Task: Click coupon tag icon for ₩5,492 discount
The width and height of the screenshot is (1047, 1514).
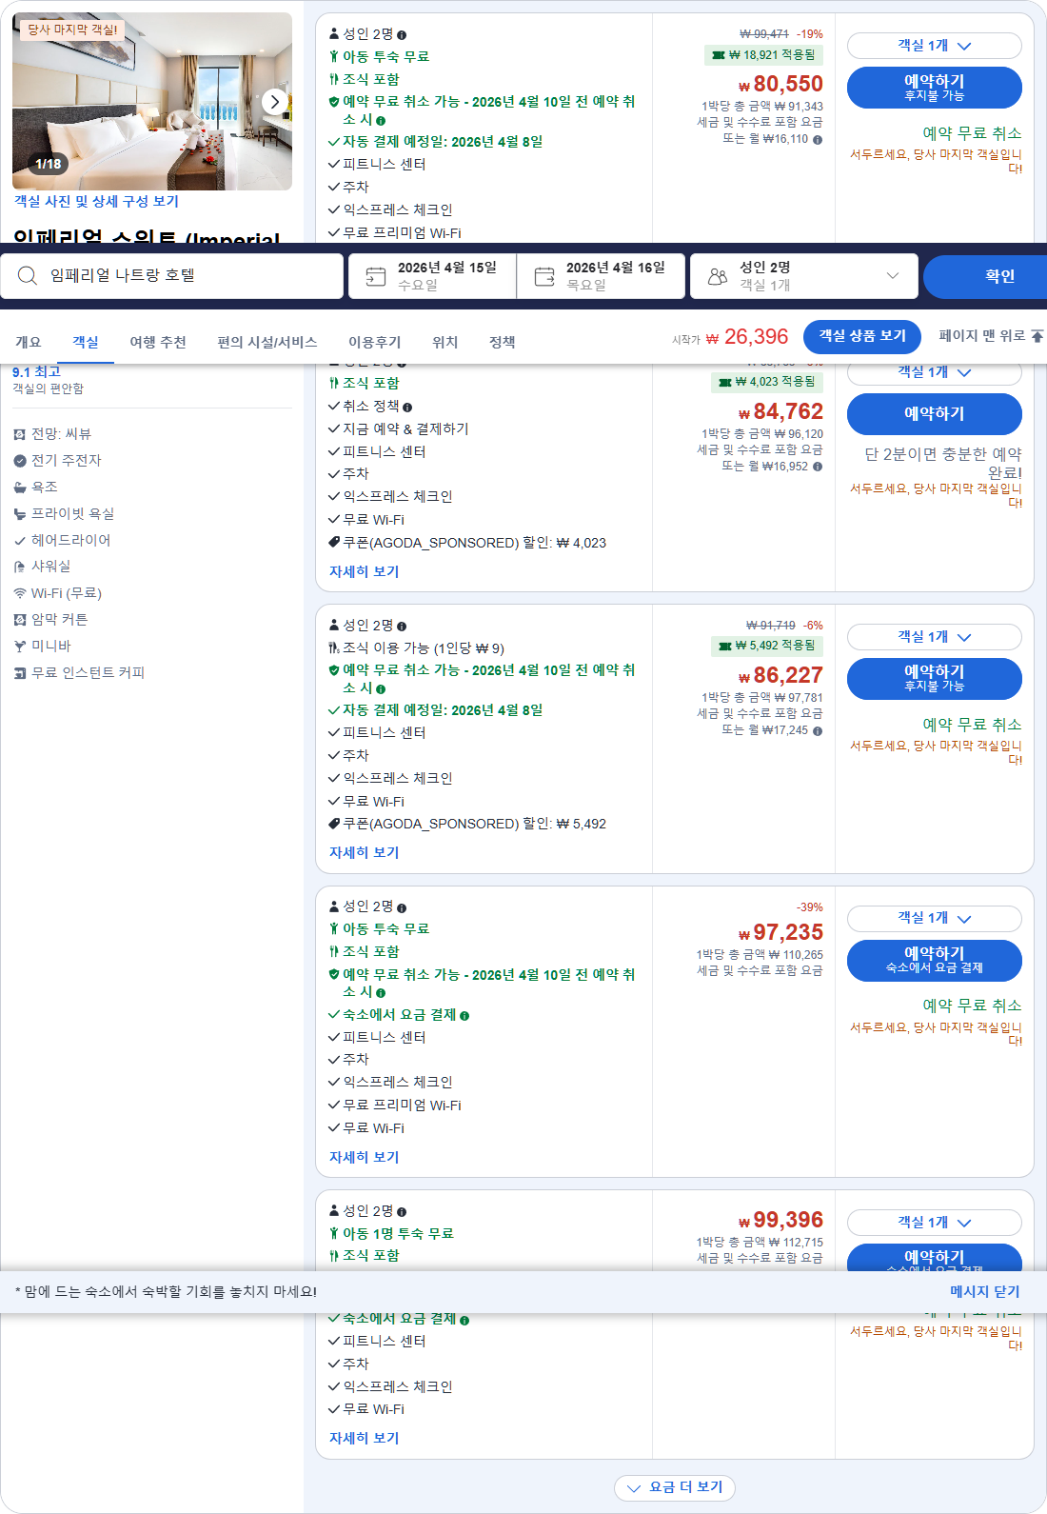Action: (x=334, y=824)
